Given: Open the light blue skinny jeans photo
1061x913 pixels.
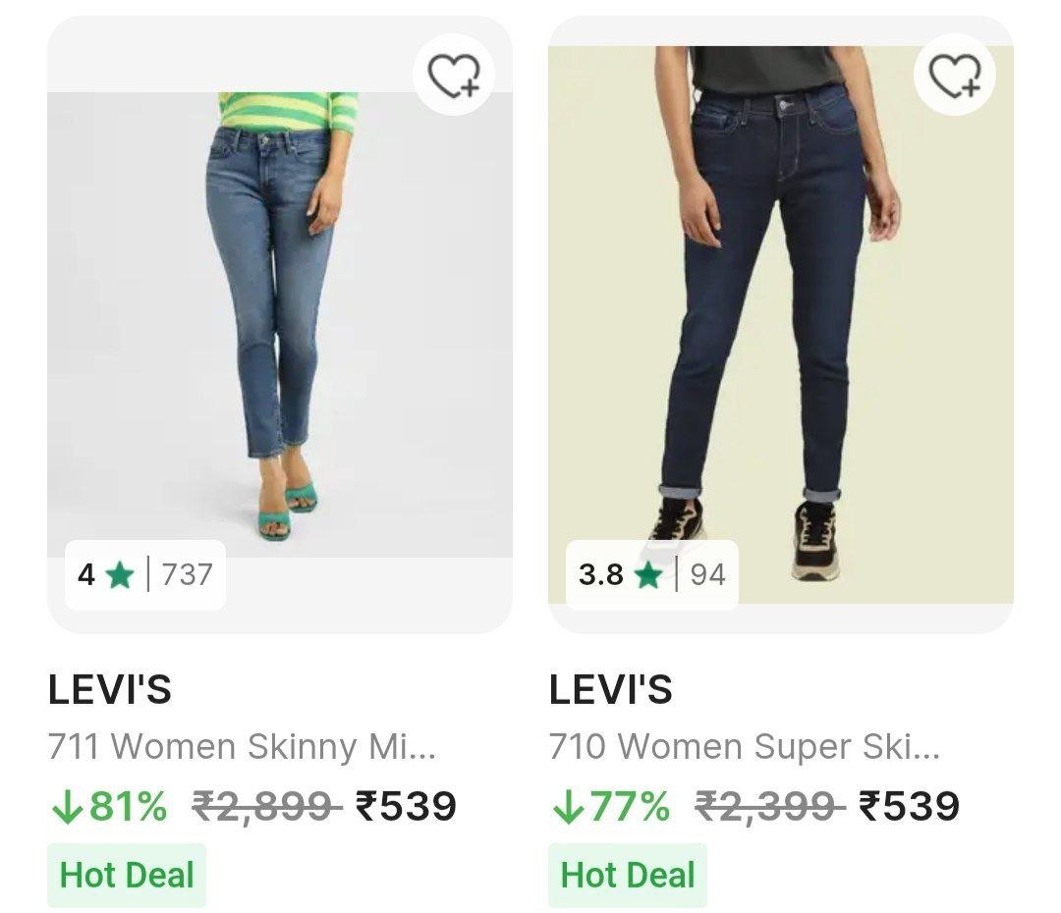Looking at the screenshot, I should pyautogui.click(x=280, y=324).
